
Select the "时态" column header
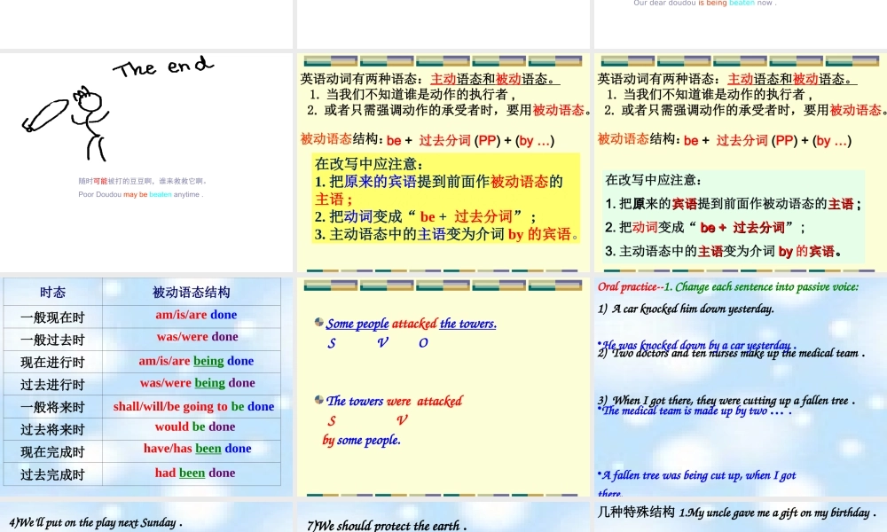(x=52, y=292)
